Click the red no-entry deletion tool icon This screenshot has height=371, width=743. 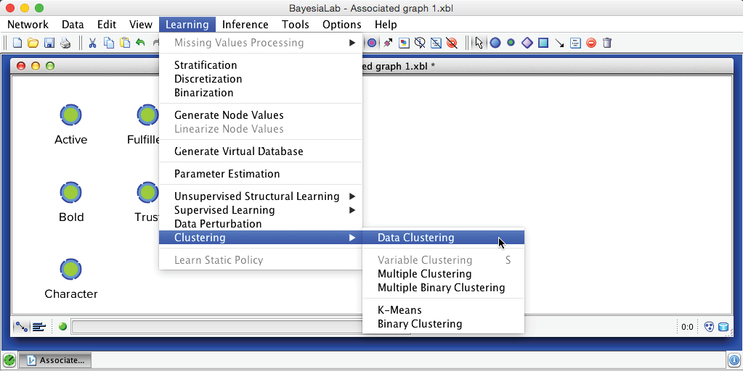pyautogui.click(x=591, y=43)
